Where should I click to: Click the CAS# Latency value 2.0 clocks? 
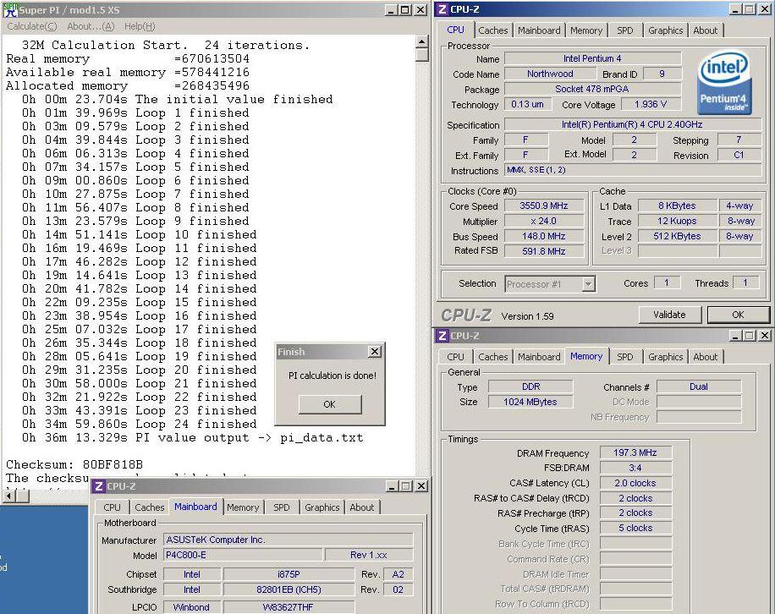635,483
